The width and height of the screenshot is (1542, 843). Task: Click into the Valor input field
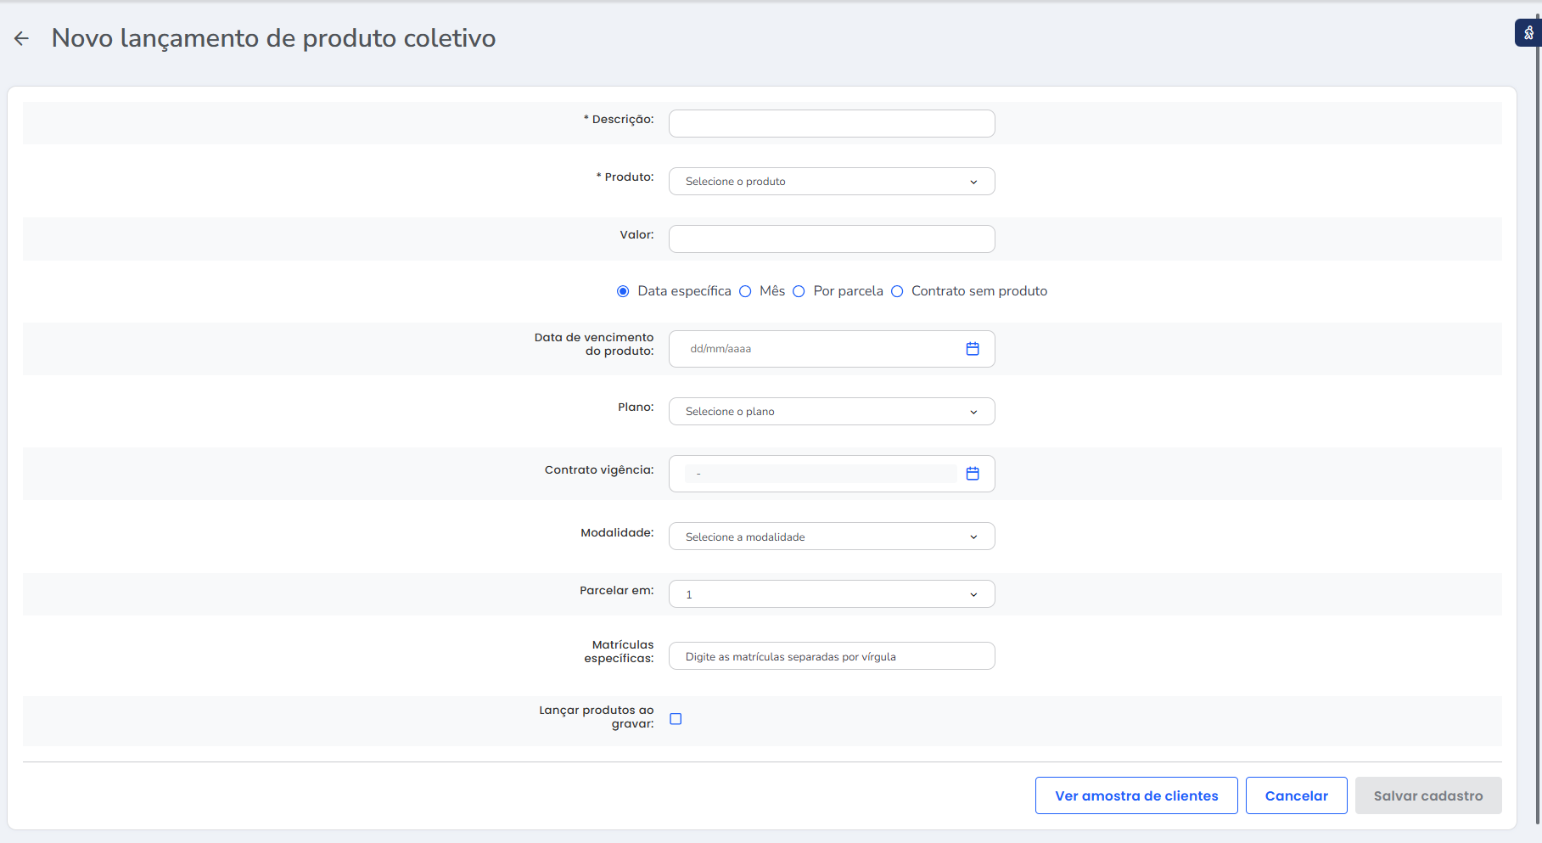point(831,239)
